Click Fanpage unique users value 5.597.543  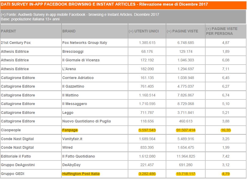147,130
